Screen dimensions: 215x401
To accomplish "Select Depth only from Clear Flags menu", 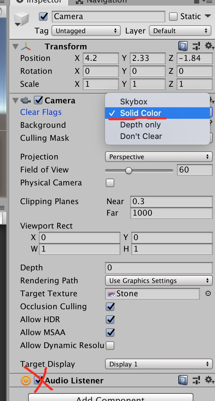I will [x=140, y=125].
